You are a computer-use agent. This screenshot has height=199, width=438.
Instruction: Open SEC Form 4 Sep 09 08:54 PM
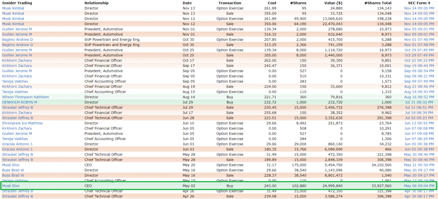(419, 71)
